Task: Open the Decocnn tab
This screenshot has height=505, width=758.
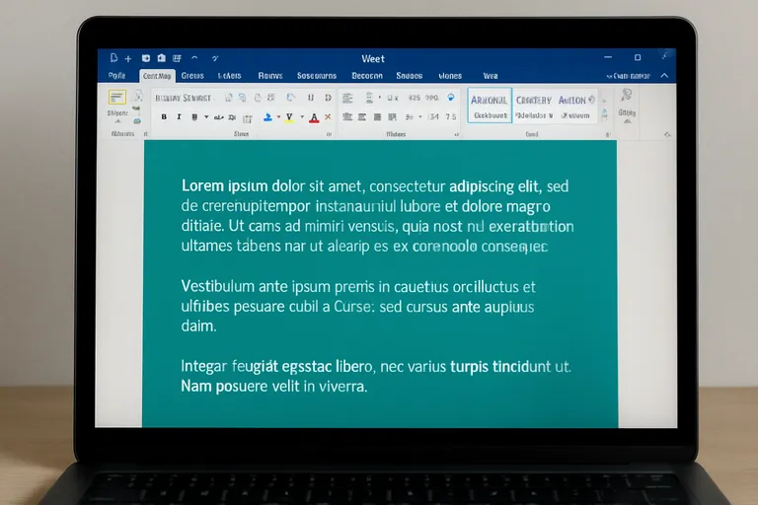Action: click(367, 76)
